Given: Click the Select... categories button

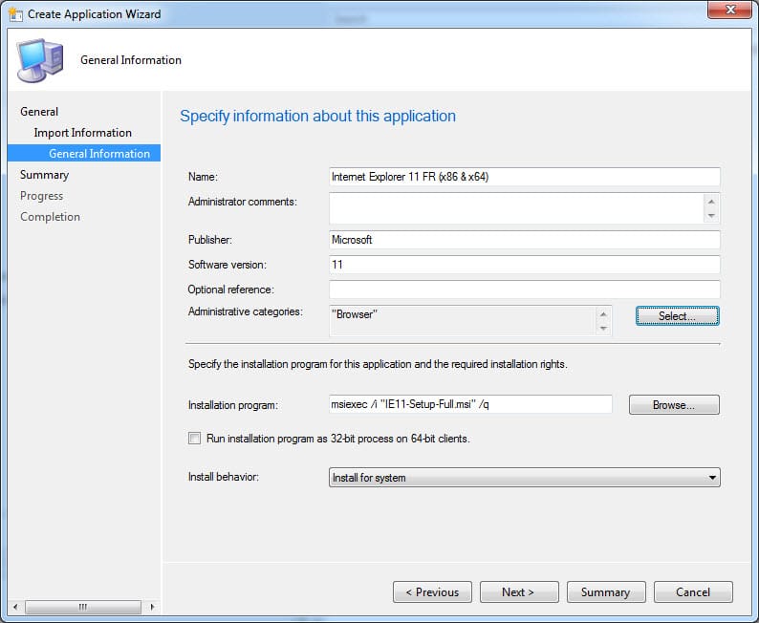Looking at the screenshot, I should tap(677, 316).
